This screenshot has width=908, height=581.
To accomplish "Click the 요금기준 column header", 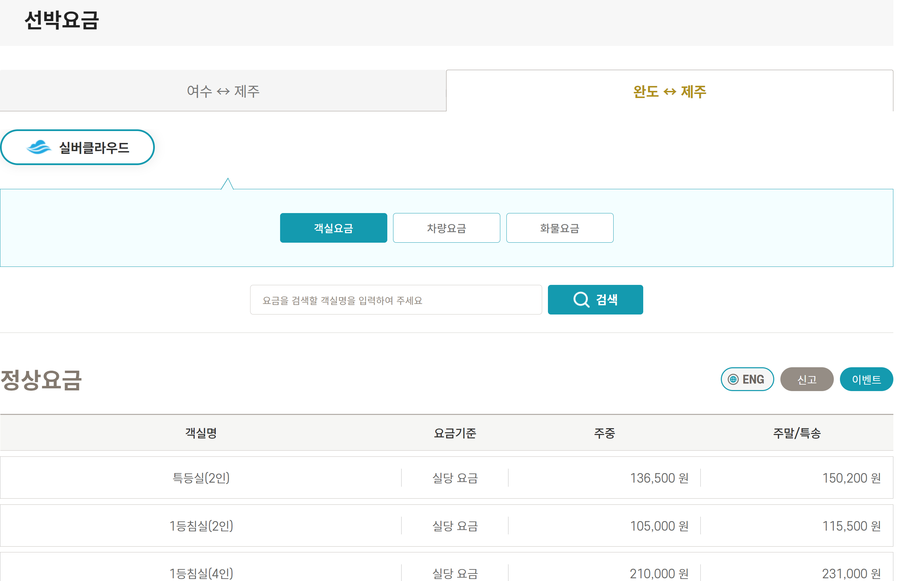I will 455,433.
